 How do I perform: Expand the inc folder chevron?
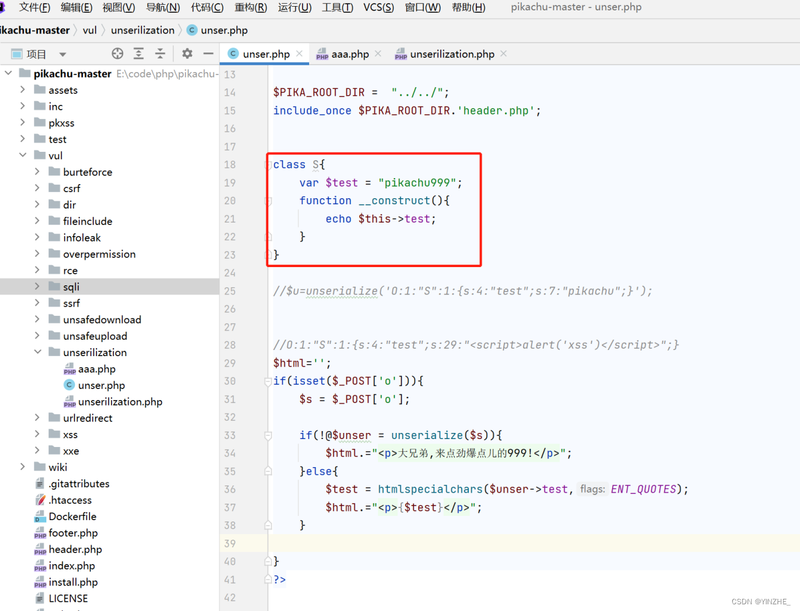pos(23,106)
